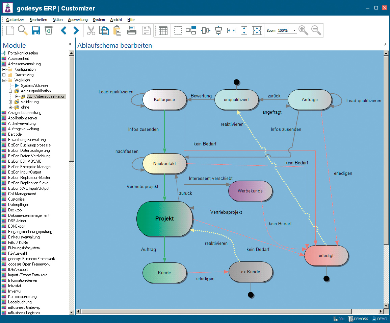Click the zoom out magnifier minus

(x=316, y=30)
